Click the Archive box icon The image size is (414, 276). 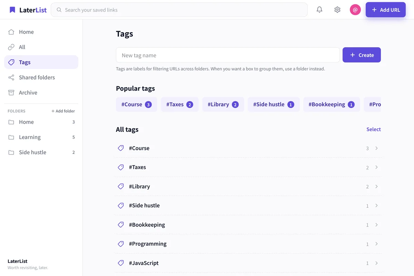pyautogui.click(x=11, y=92)
